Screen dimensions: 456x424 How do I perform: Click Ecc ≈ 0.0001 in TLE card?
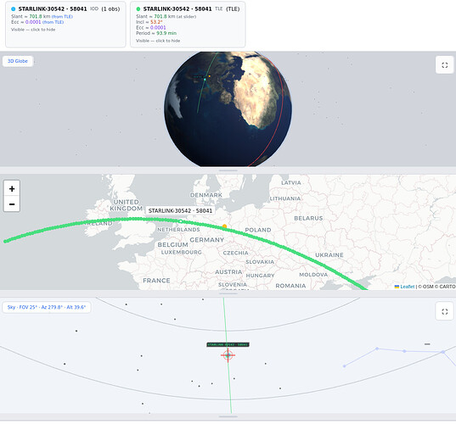pyautogui.click(x=151, y=28)
